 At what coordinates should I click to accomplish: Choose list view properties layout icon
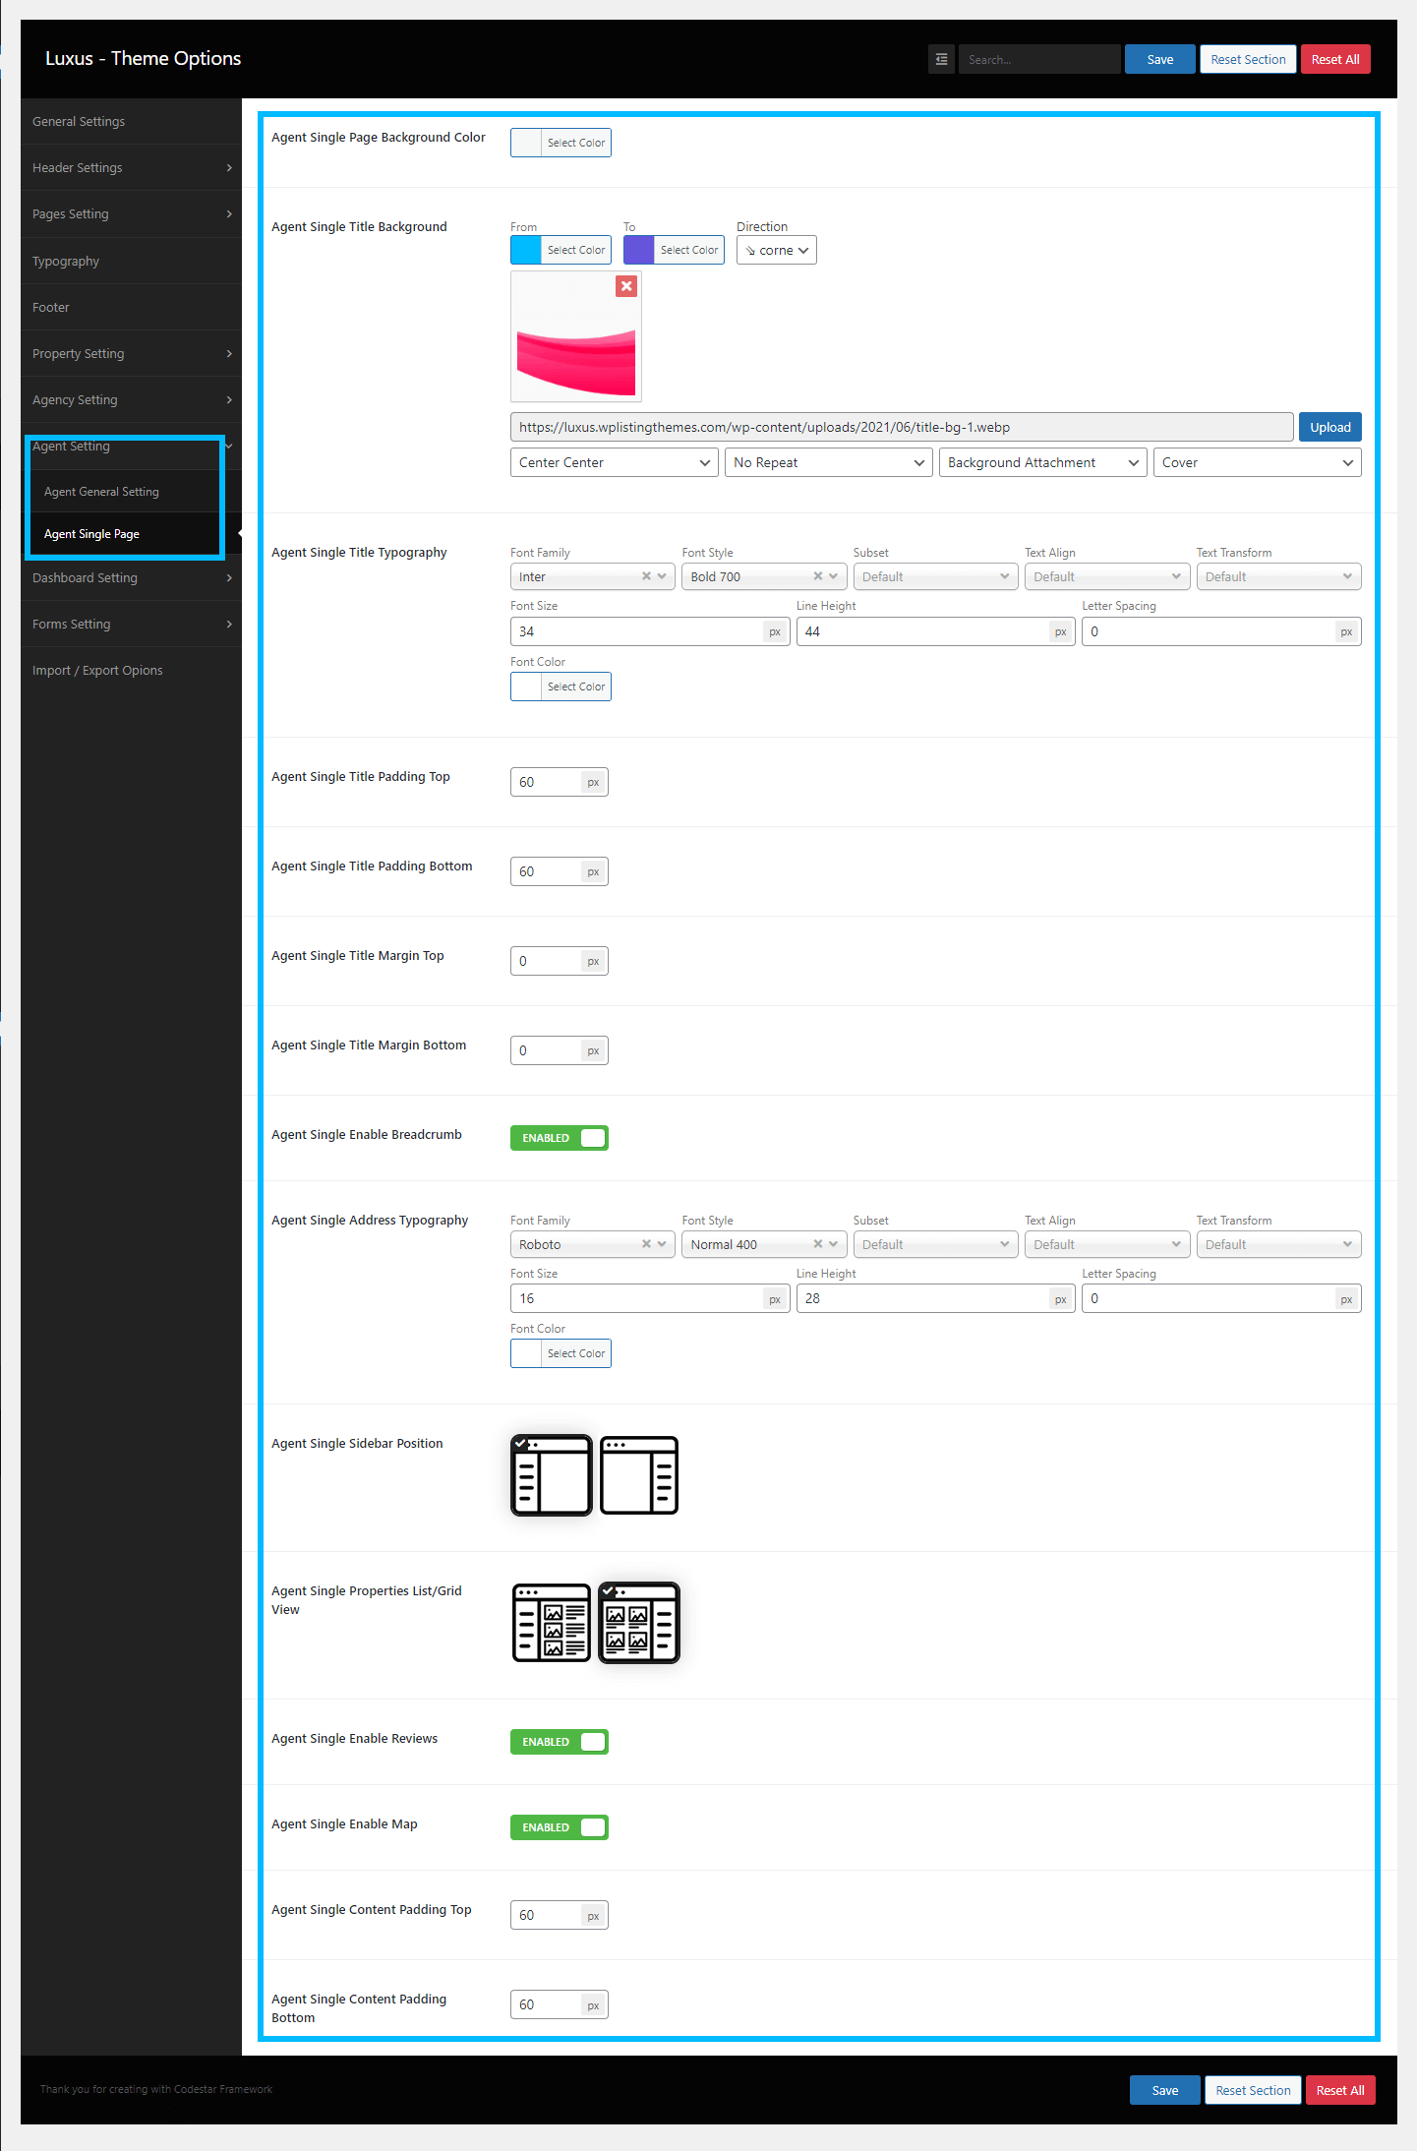tap(552, 1622)
